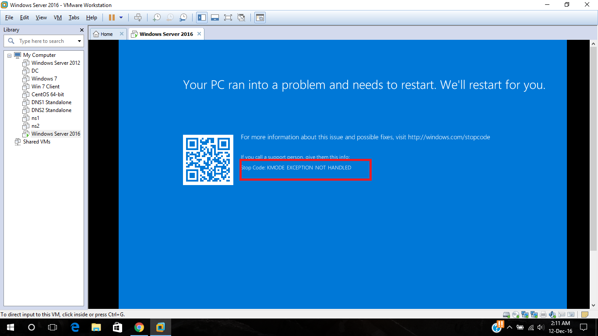
Task: Click the keyboard and mouse USB device icon
Action: [x=562, y=314]
